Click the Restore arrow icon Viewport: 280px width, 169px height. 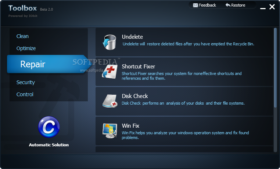click(228, 5)
